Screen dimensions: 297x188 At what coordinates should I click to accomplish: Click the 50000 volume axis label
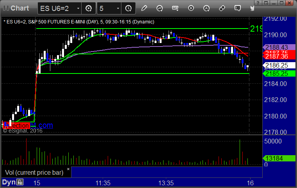(x=273, y=141)
